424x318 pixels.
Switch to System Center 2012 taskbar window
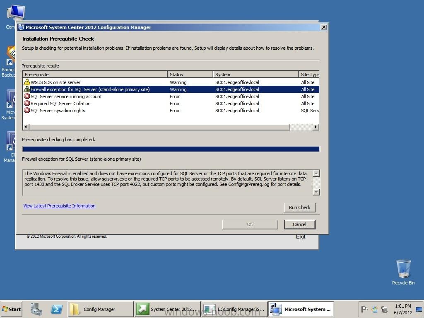(167, 309)
